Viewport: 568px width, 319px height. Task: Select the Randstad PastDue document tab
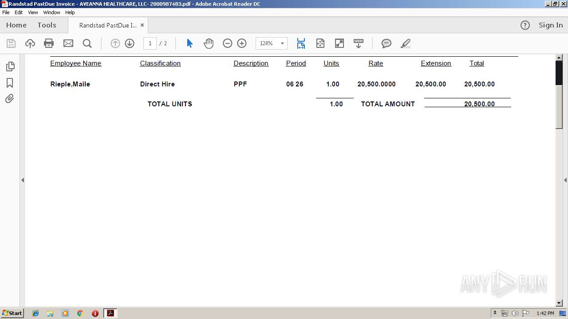click(108, 25)
